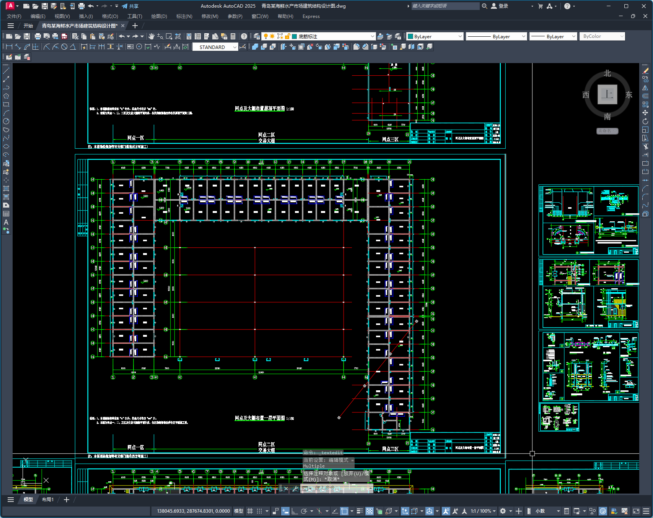Open the QuickCalc calculator icon
Image resolution: width=653 pixels, height=518 pixels.
pos(233,36)
